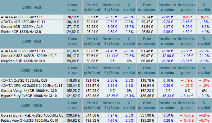Select Corsair Veng. 4x4GB 1600MHz CL9 row label
Image resolution: width=212 pixels, height=123 pixels.
(29, 91)
